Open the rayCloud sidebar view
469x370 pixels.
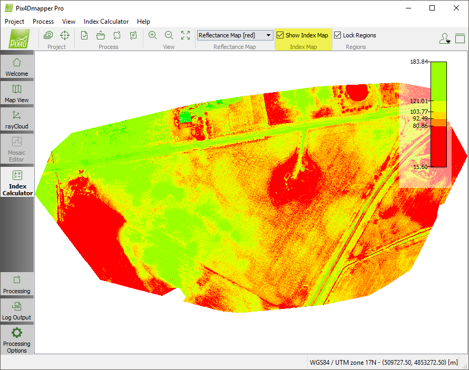pos(17,119)
